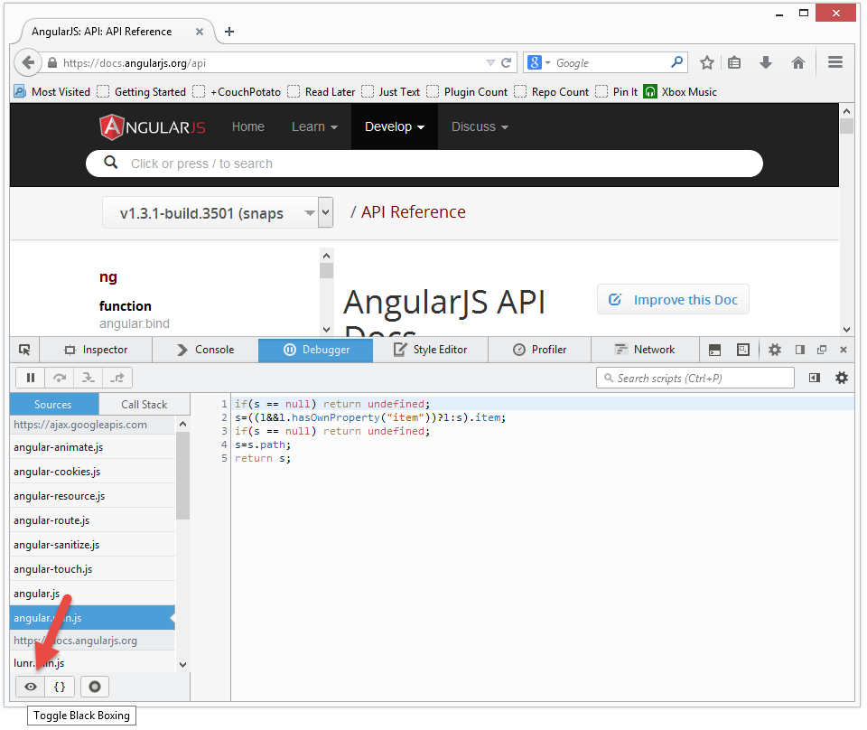
Task: Switch to the Call Stack tab
Action: 144,404
